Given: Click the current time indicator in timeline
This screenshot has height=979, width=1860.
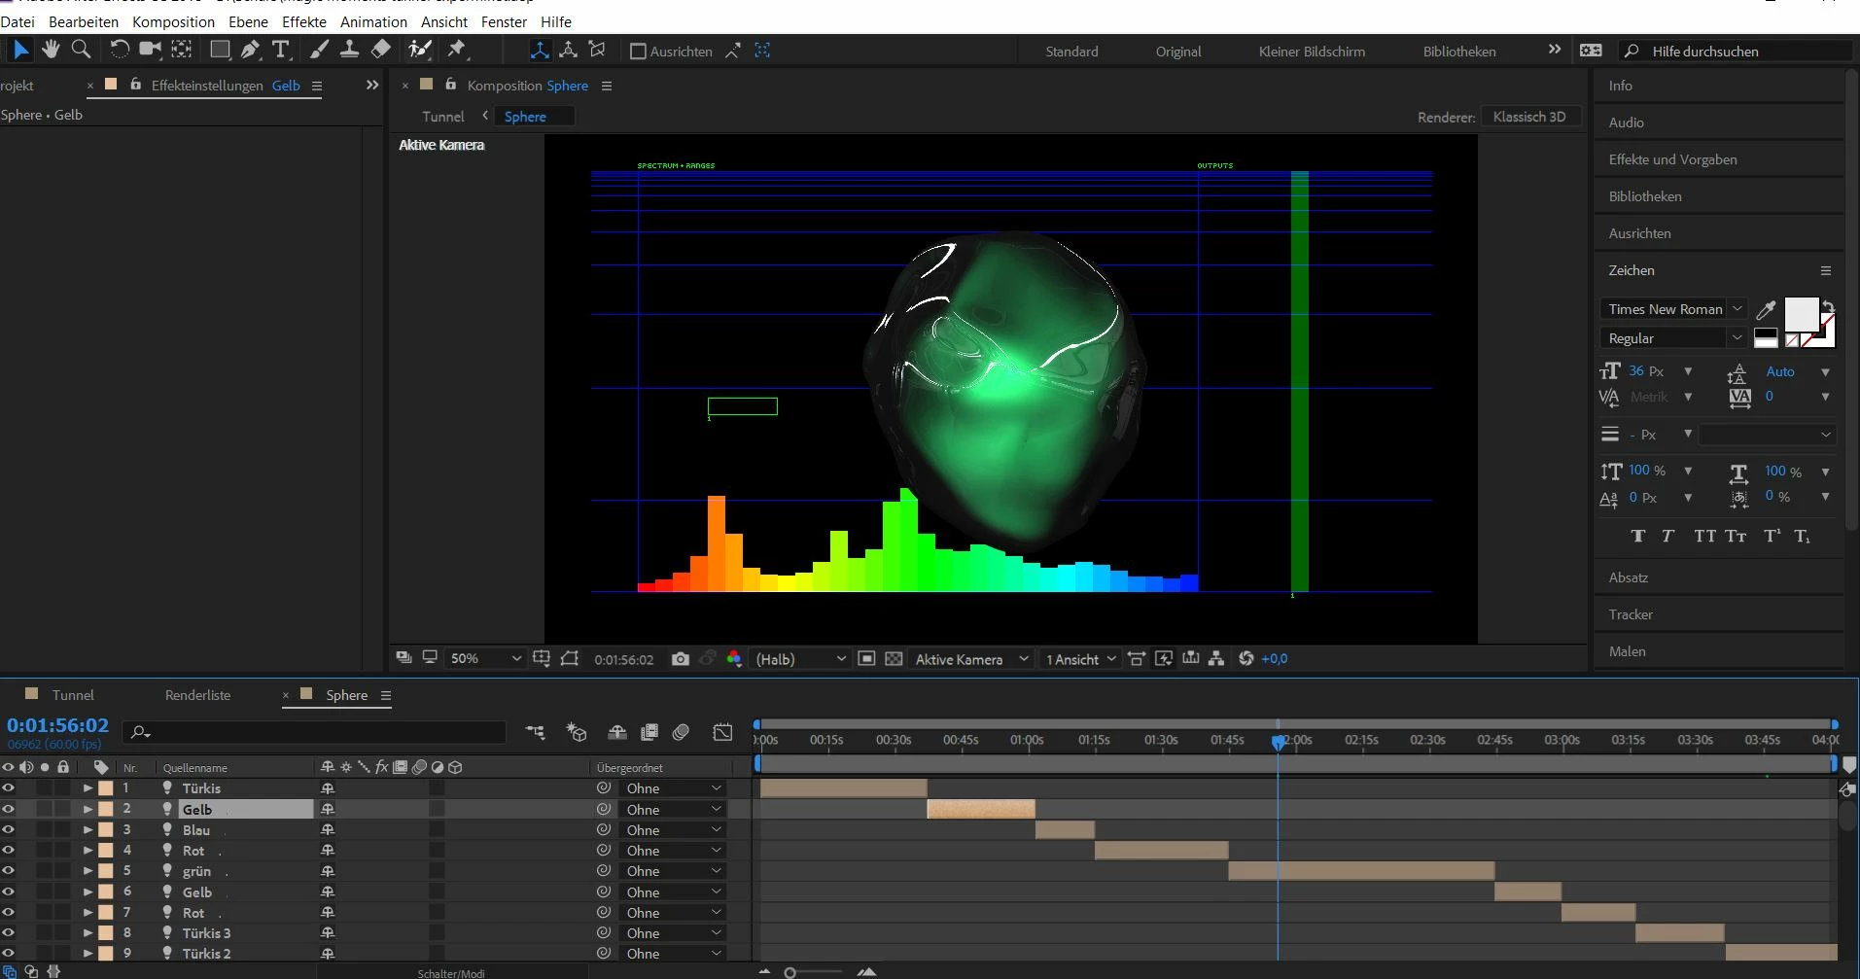Looking at the screenshot, I should (x=1278, y=742).
